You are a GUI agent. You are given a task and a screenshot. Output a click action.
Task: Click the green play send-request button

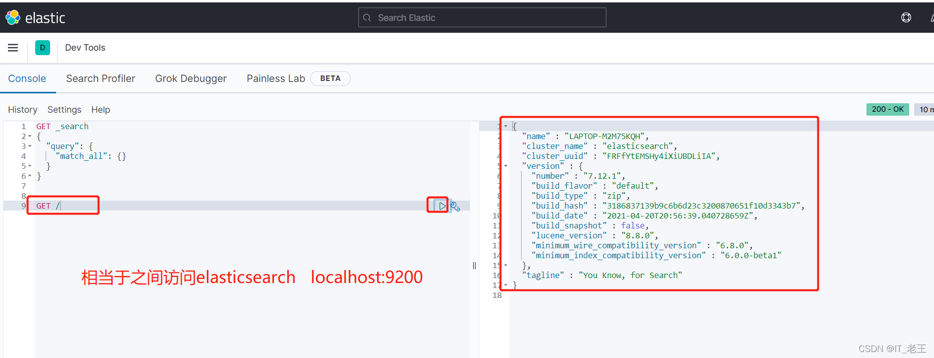(x=442, y=206)
